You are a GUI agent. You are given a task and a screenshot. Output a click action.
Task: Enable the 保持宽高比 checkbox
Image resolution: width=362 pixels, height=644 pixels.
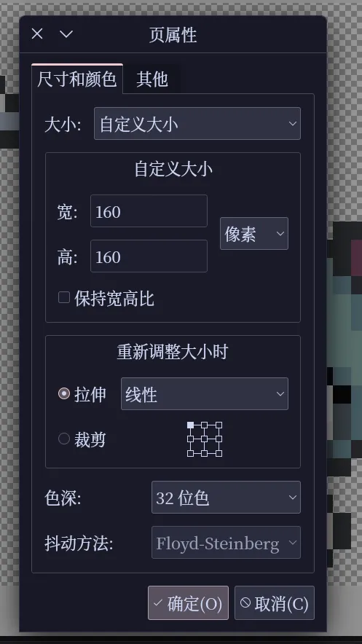[x=64, y=297]
